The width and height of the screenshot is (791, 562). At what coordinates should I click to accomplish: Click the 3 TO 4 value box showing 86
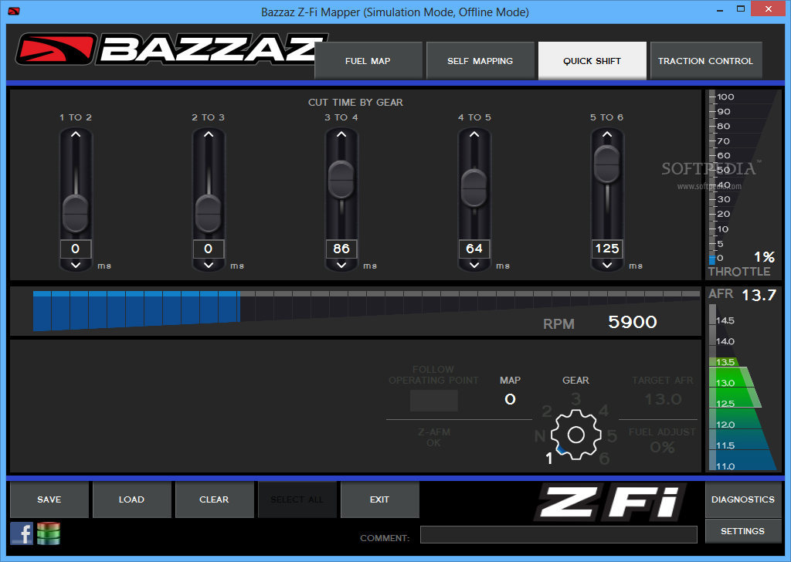pyautogui.click(x=341, y=249)
